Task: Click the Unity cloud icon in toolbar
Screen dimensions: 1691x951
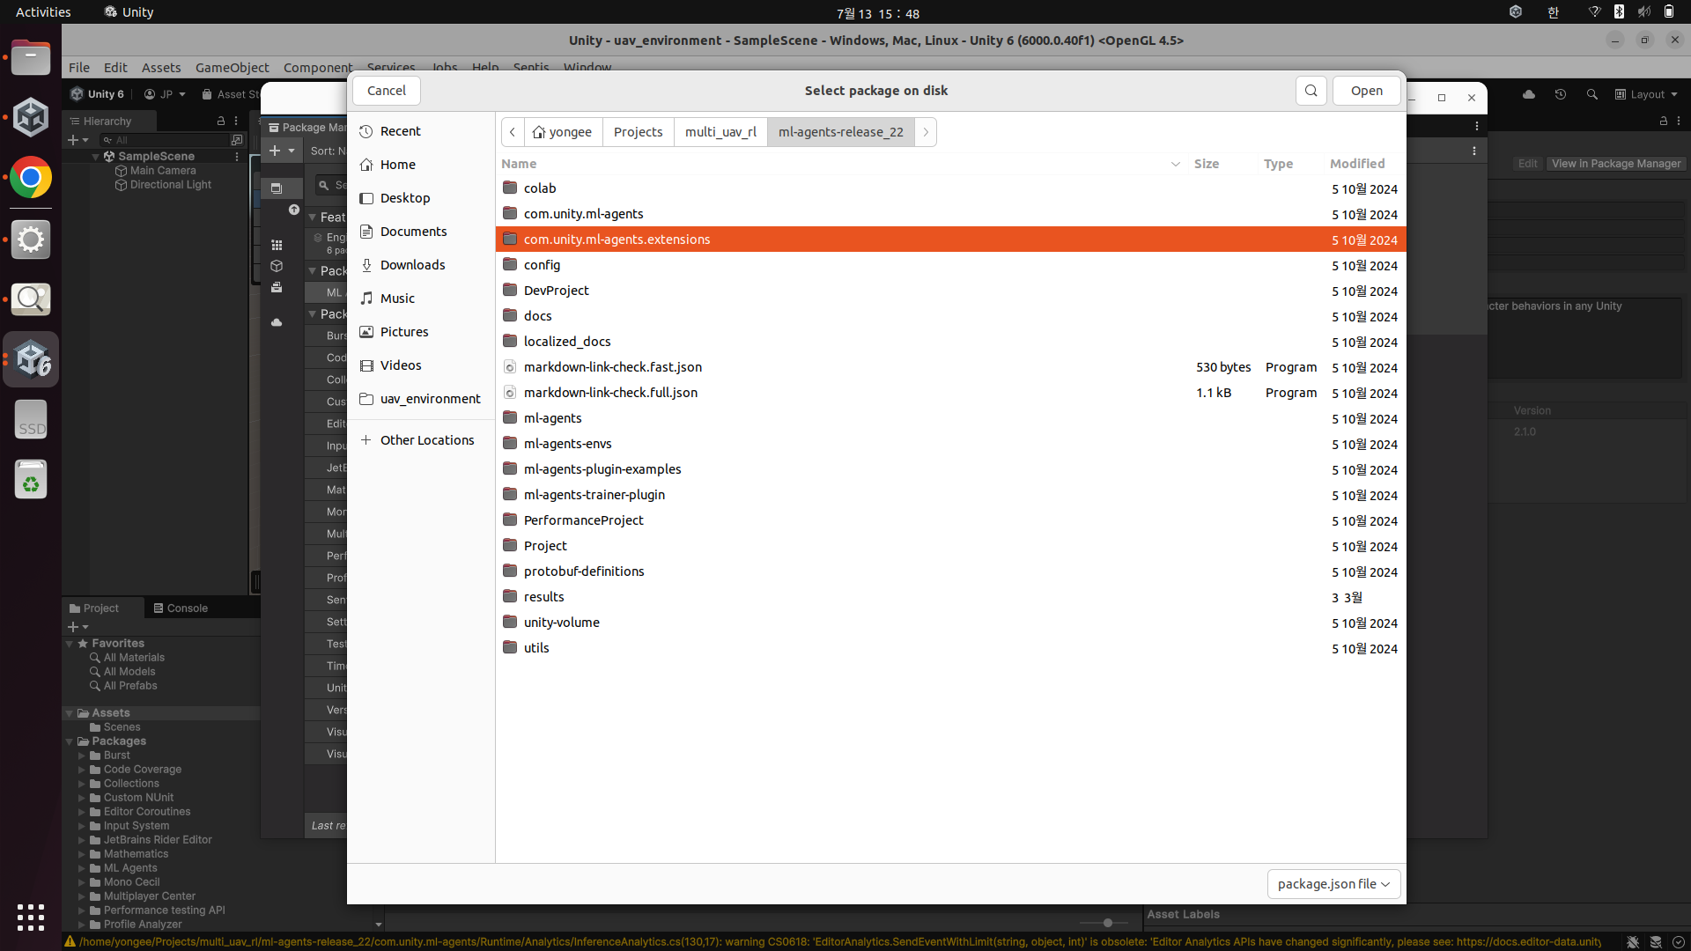Action: 1529,94
